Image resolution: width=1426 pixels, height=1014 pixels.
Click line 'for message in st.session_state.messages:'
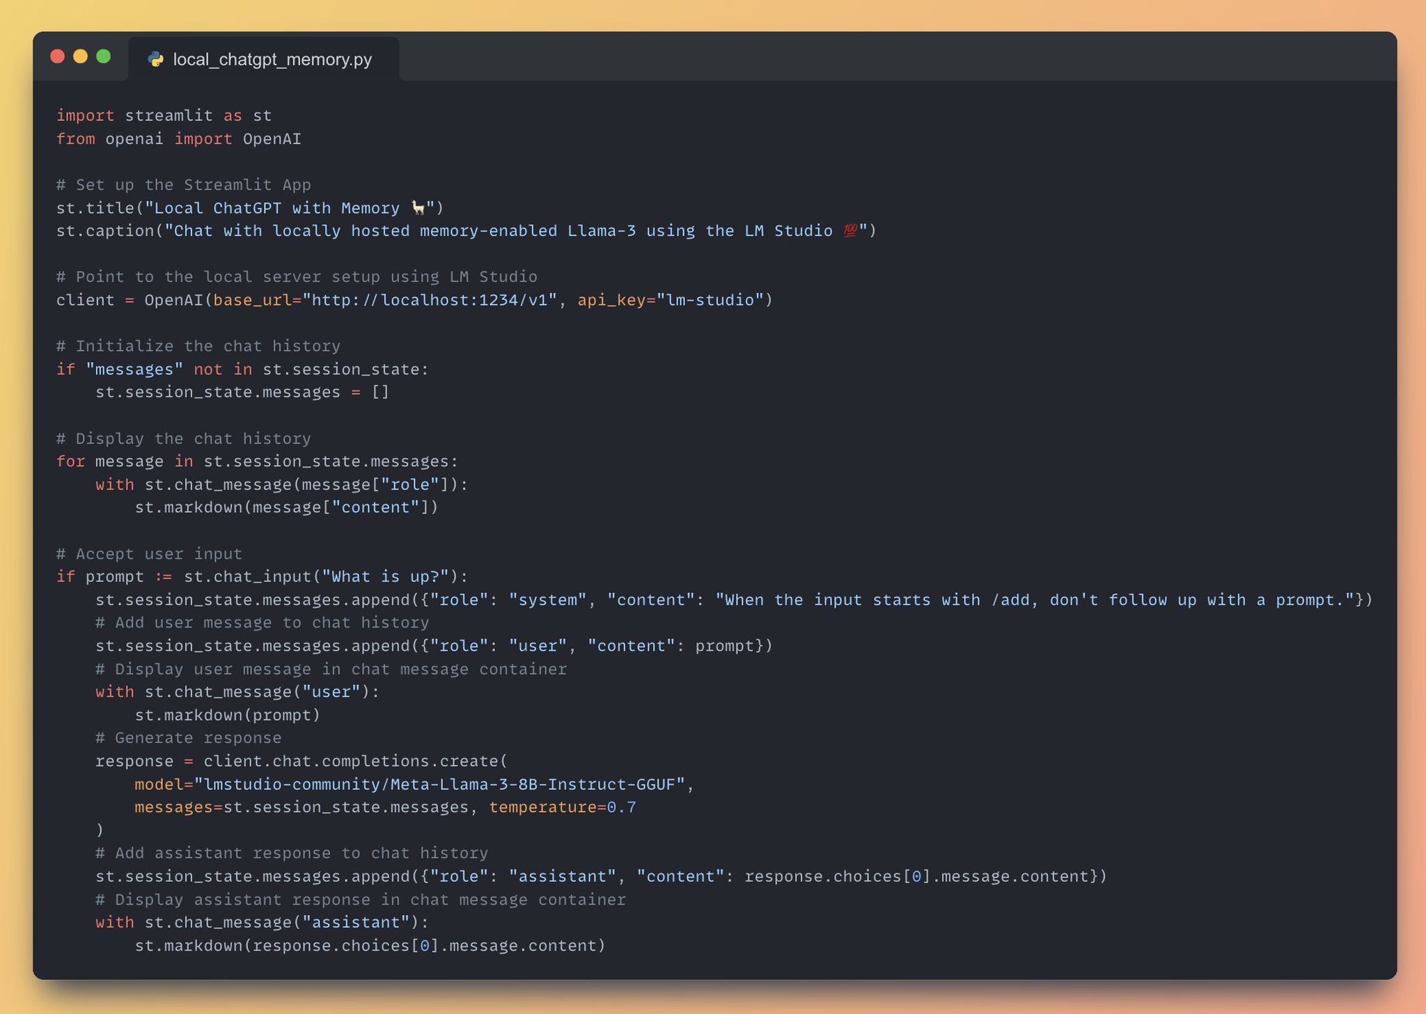[258, 461]
